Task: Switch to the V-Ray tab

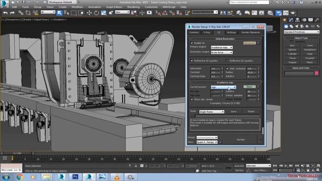Action: (x=207, y=32)
